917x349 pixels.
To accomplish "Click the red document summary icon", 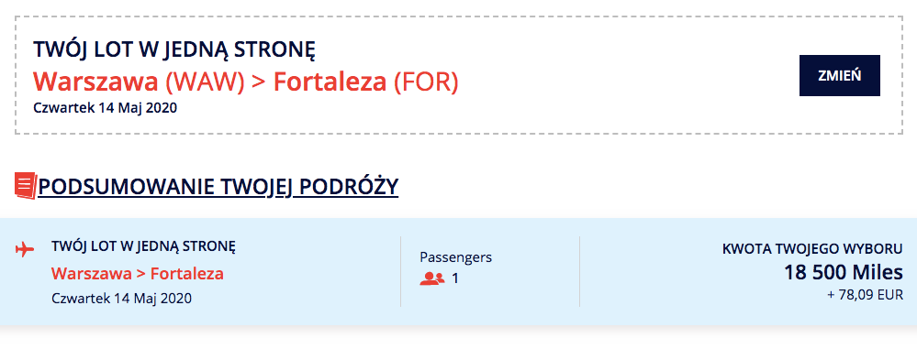I will pos(25,186).
